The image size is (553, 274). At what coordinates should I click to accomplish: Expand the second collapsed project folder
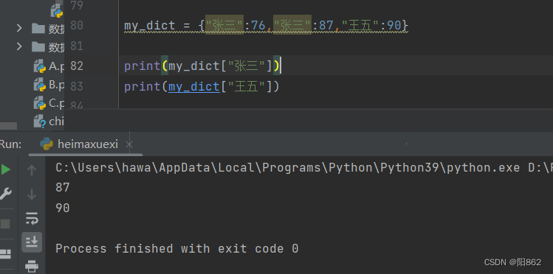19,46
